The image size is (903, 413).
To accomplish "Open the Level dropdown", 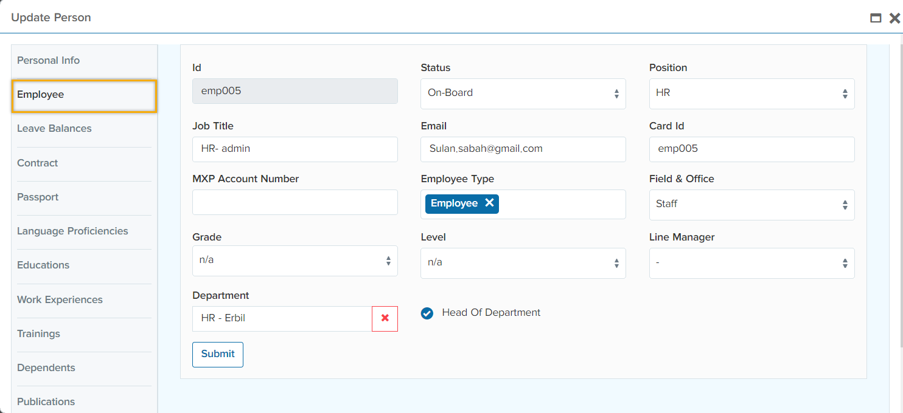I will [x=523, y=263].
